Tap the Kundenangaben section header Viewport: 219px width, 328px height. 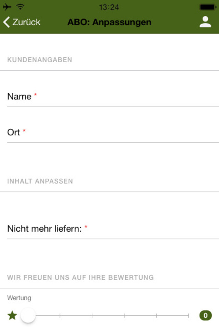[40, 60]
